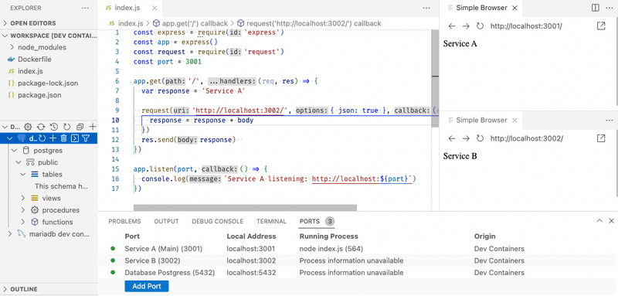Click the sync connections icon in database panel header

41,127
